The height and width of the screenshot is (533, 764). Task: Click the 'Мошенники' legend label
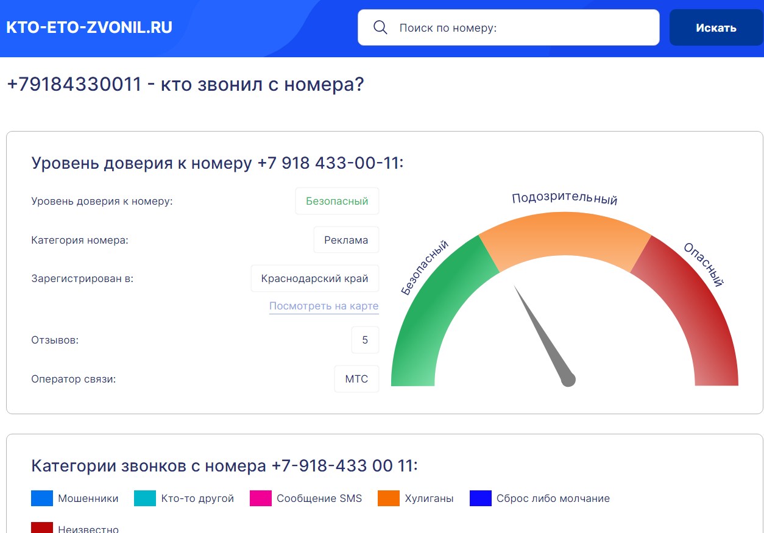(x=88, y=498)
